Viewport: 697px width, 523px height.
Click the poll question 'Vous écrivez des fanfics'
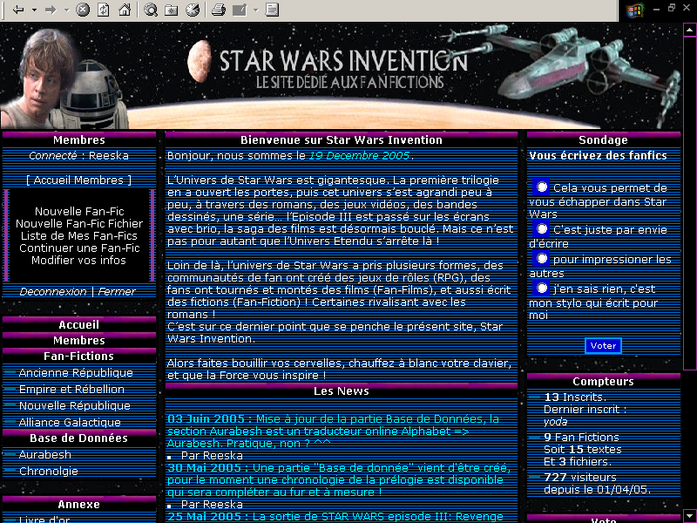coord(598,156)
